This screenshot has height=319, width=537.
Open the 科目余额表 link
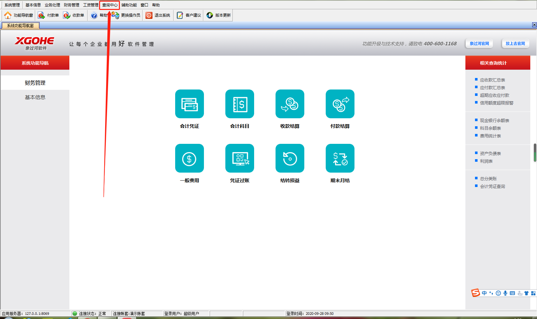pos(490,128)
